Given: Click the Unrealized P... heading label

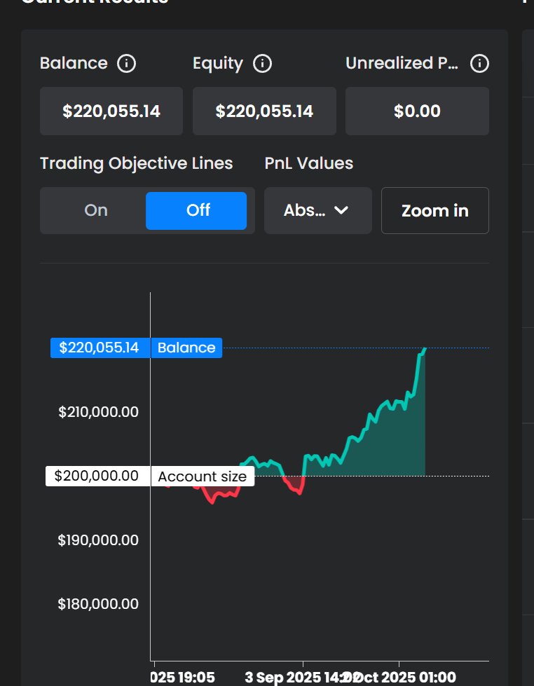Looking at the screenshot, I should (x=402, y=64).
